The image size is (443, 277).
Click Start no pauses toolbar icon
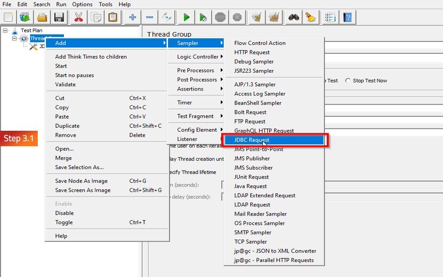(203, 17)
